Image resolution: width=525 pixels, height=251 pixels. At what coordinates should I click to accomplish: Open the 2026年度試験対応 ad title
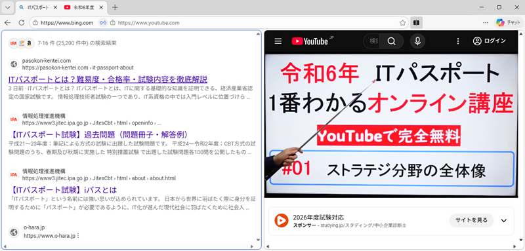(x=318, y=218)
